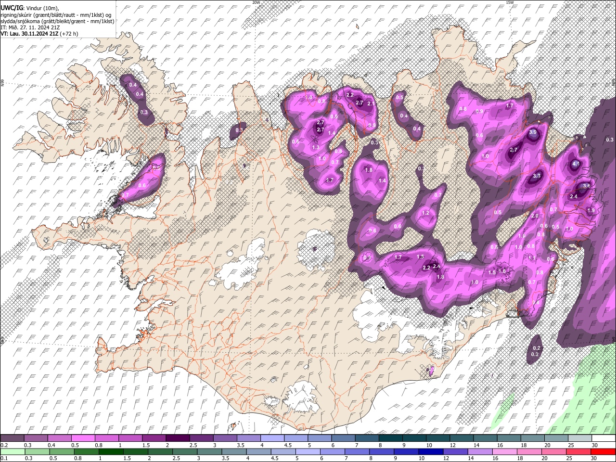Select the 'IT: Mið. 27. 11. 2024 21Z' line

pos(30,27)
